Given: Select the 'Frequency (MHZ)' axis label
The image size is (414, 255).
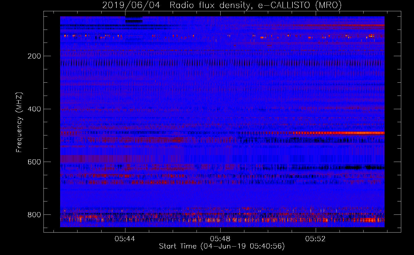Looking at the screenshot, I should (19, 122).
